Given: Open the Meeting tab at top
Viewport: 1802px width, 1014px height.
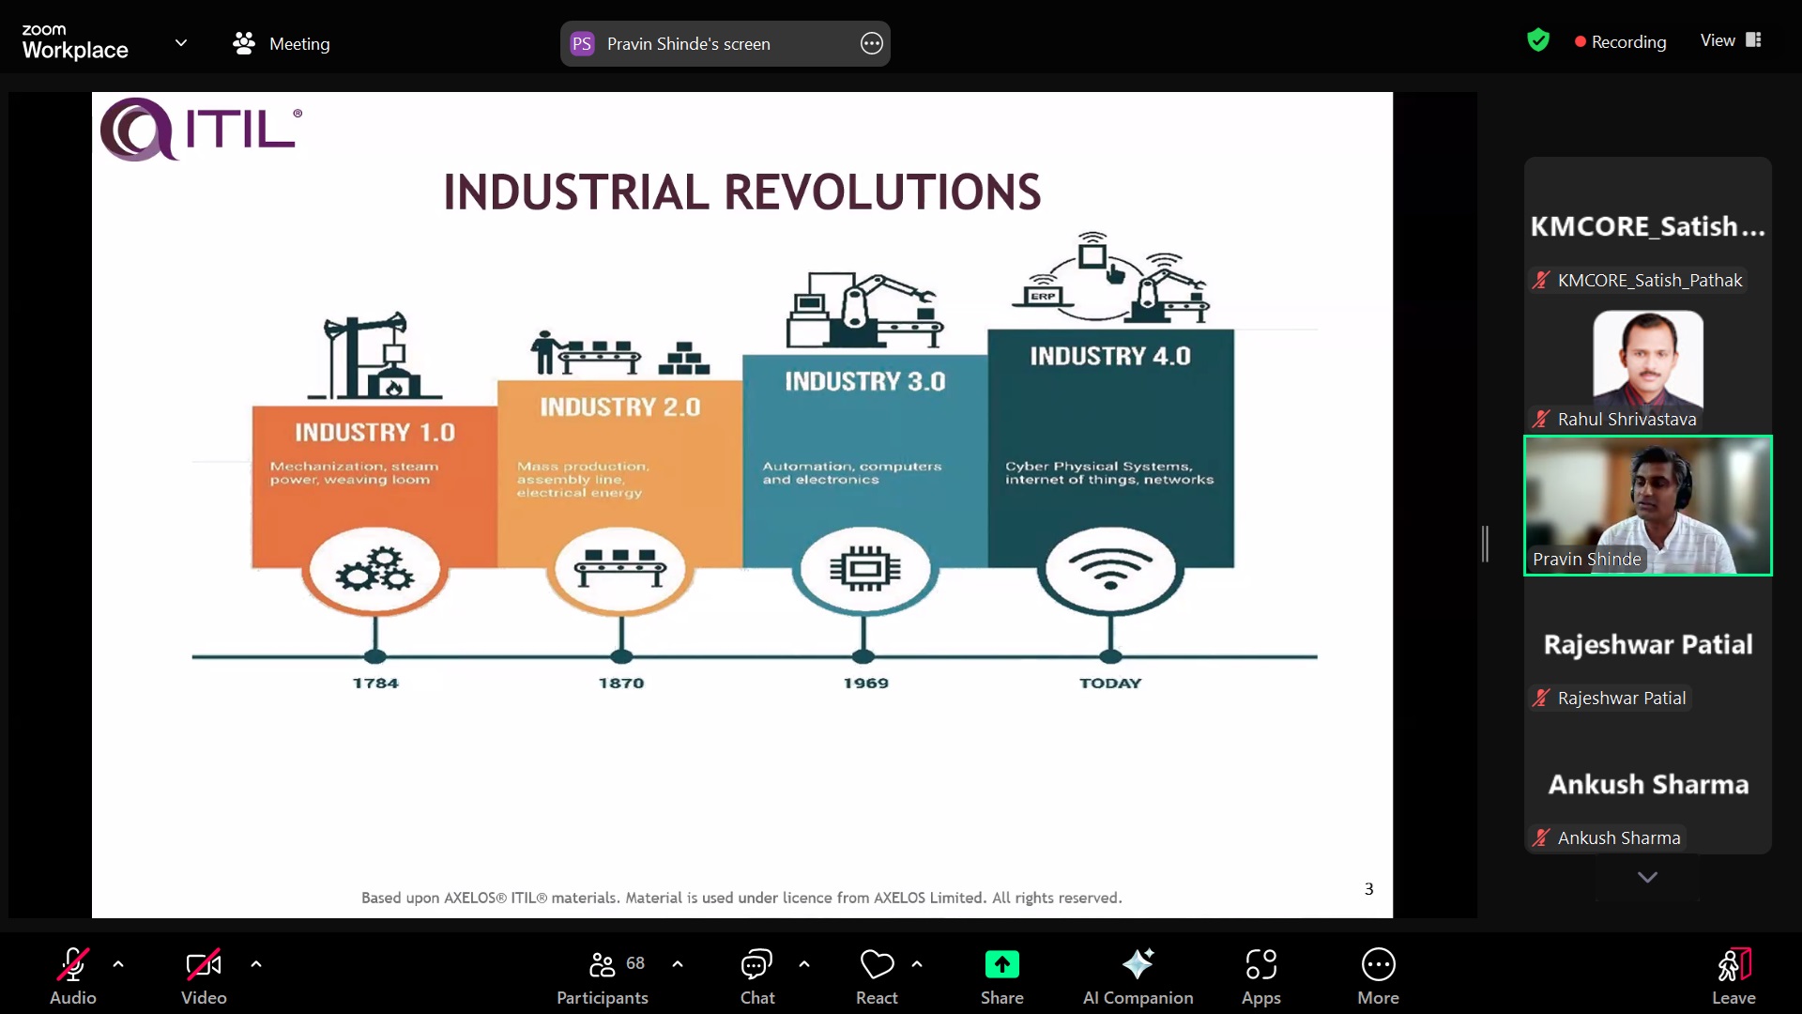Looking at the screenshot, I should [282, 43].
